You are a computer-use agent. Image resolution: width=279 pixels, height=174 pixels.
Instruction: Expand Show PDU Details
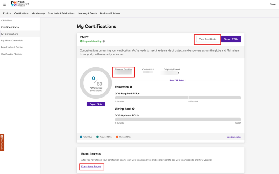tap(178, 80)
